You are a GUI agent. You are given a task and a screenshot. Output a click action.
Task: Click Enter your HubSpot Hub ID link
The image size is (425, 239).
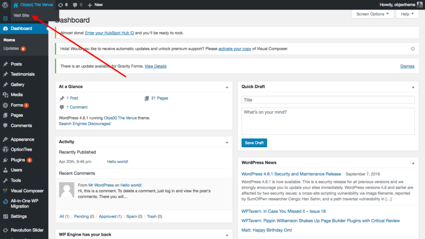(x=110, y=33)
